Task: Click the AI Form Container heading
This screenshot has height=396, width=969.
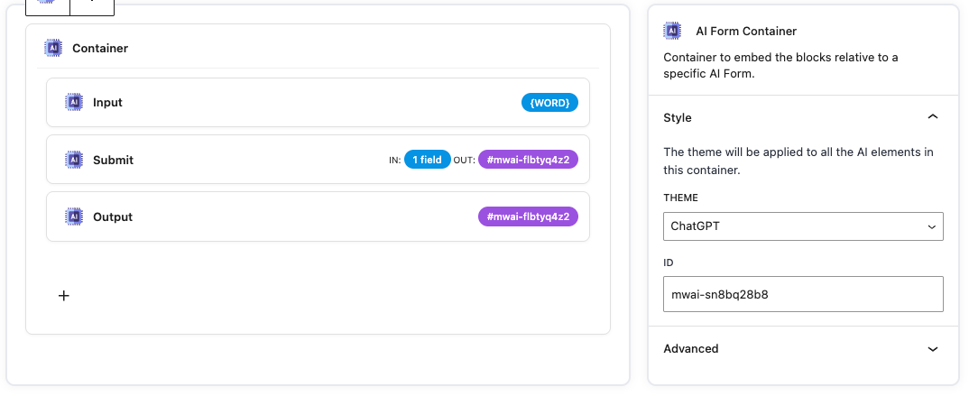Action: pyautogui.click(x=746, y=31)
